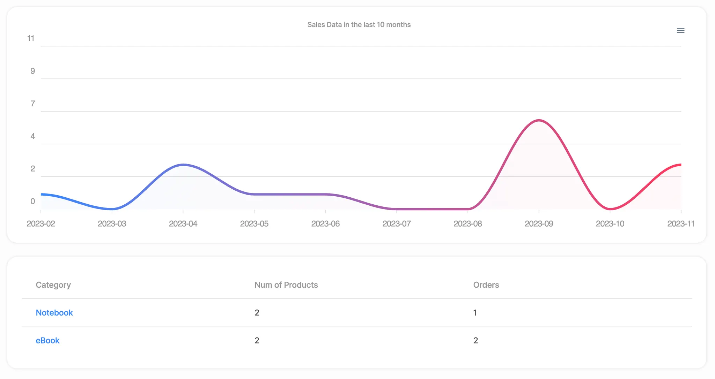The image size is (715, 379).
Task: Click the 2023-02 x-axis label
Action: (x=41, y=224)
